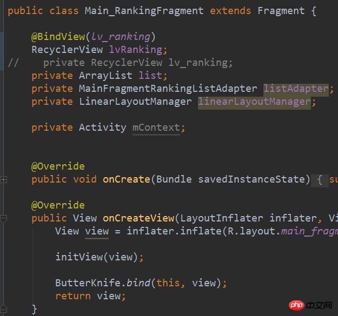338x316 pixels.
Task: Click the savedInstanceState parameter
Action: coord(251,179)
